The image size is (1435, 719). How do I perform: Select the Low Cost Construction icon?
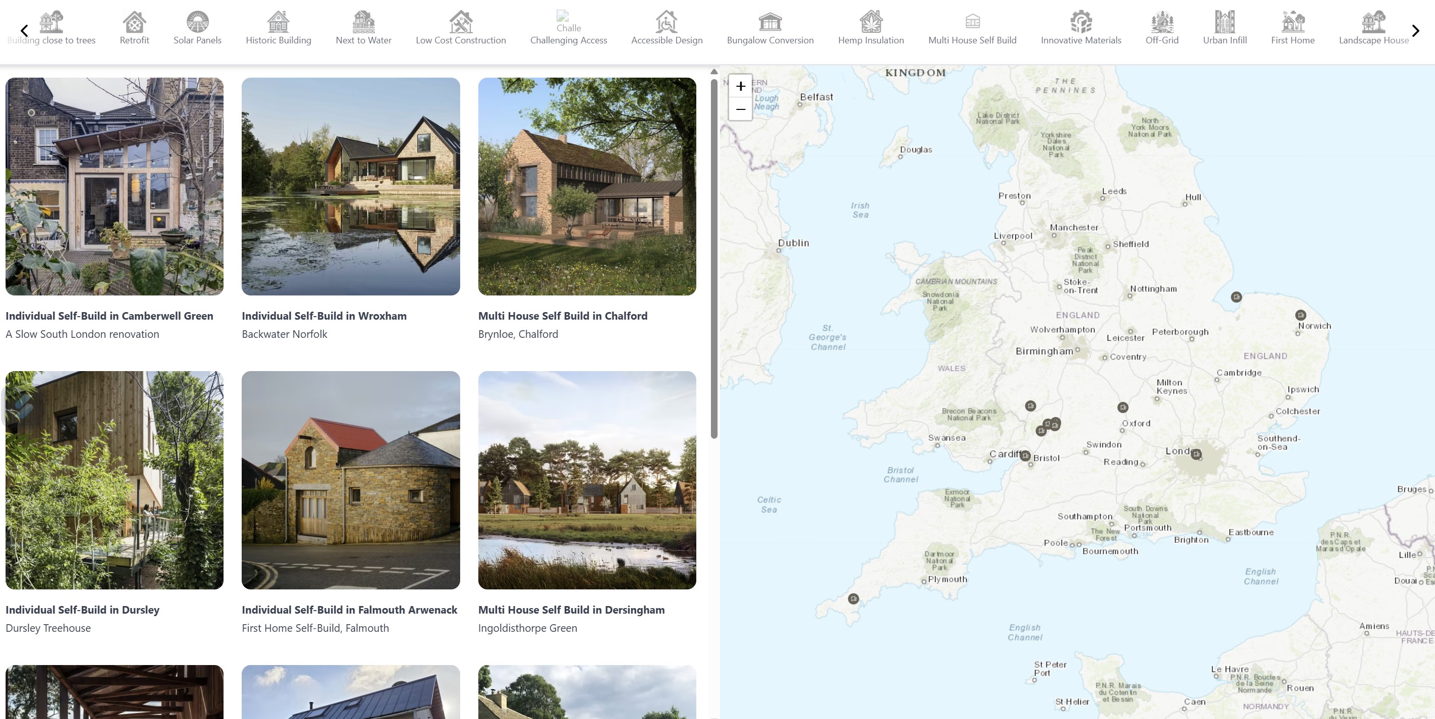click(x=461, y=22)
